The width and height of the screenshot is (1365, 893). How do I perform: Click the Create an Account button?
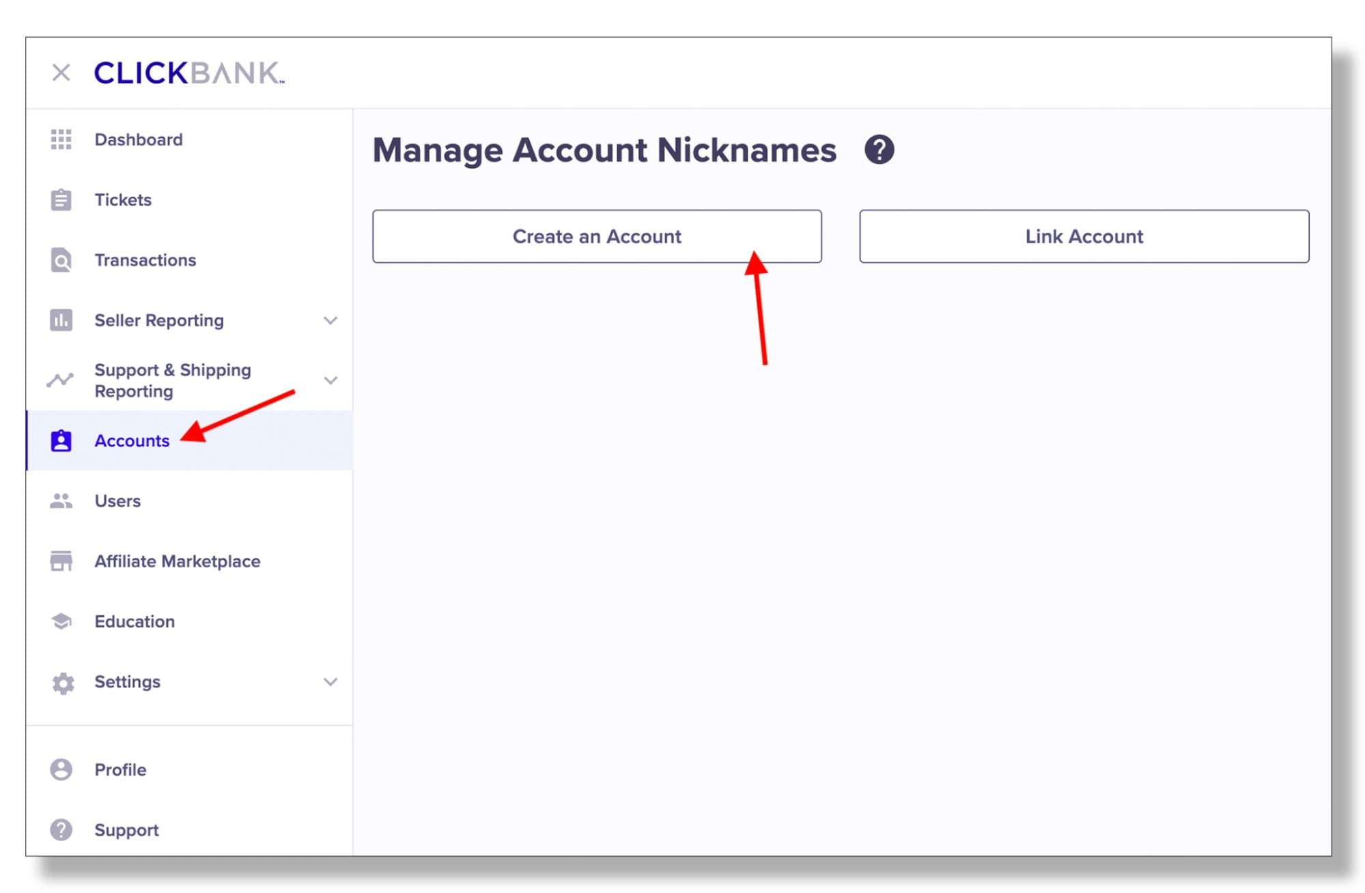596,236
